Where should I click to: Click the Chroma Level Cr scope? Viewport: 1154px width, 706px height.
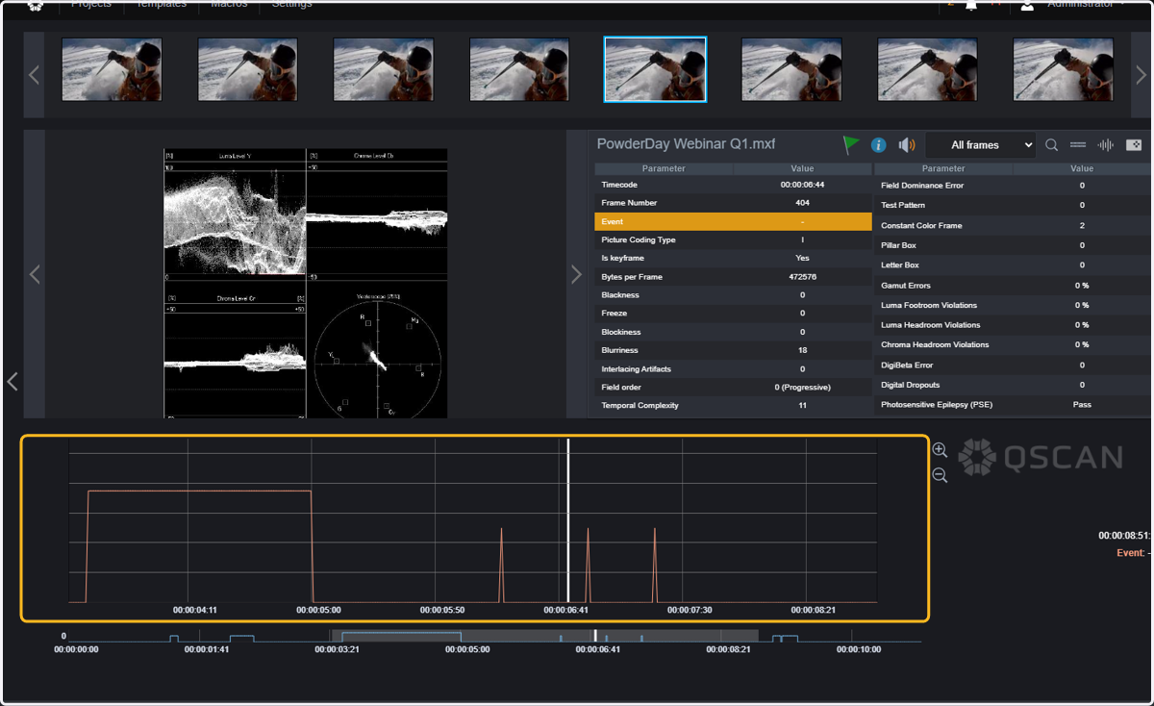click(x=235, y=350)
